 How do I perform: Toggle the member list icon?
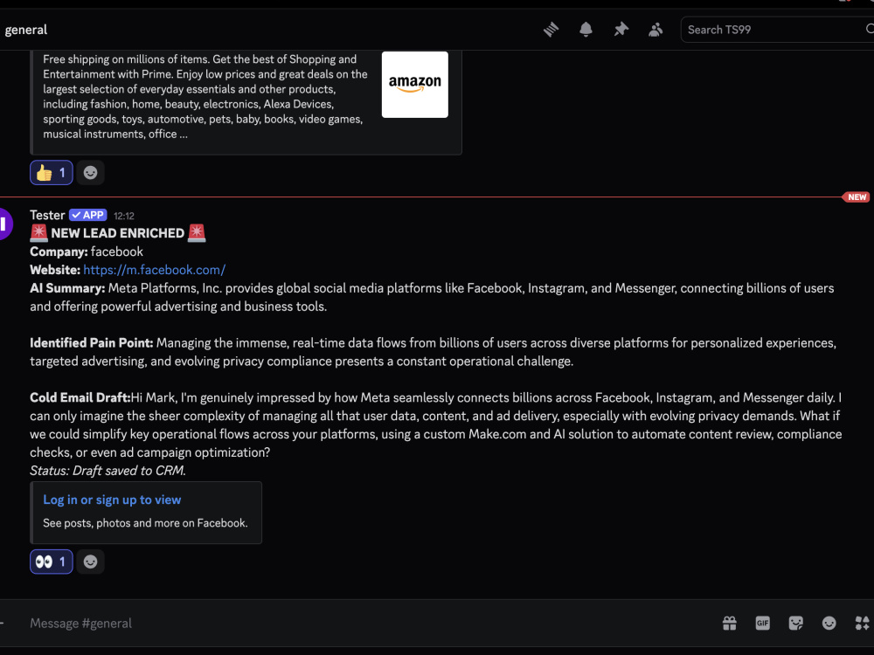coord(655,30)
